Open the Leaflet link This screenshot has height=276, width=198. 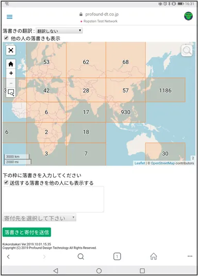(140, 163)
